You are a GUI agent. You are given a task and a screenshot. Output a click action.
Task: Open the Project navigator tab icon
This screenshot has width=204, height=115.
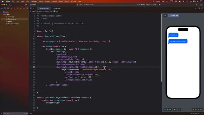pos(2,8)
